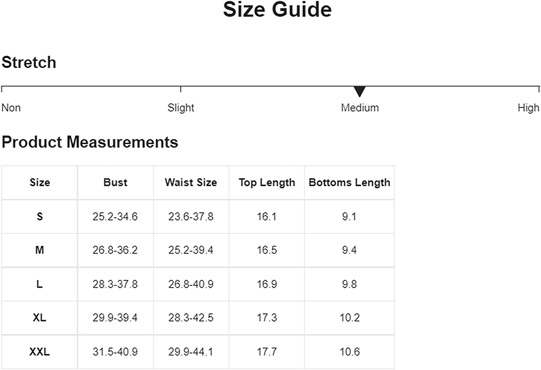
Task: Click the Bust column header
Action: tap(115, 182)
